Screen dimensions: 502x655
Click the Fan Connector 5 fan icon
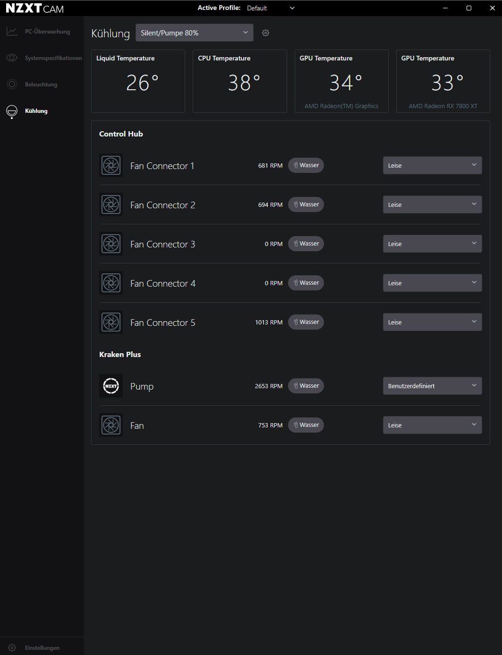[111, 322]
